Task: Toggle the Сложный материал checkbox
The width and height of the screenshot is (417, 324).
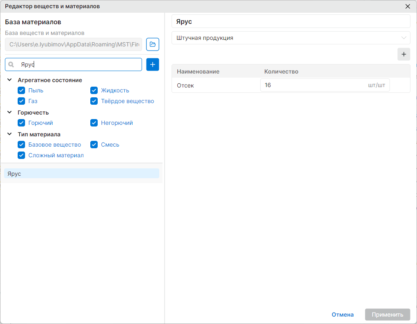Action: point(21,155)
